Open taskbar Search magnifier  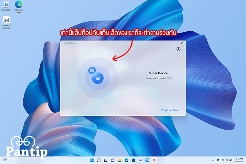[99, 160]
